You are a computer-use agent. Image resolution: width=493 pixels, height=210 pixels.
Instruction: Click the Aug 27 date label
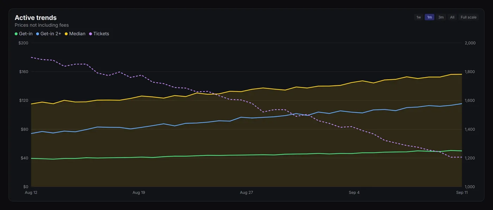click(x=246, y=192)
